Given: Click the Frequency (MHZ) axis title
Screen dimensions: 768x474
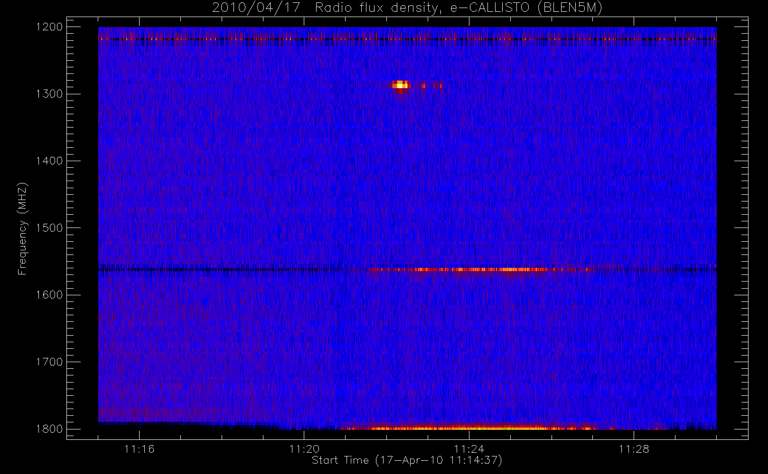Looking at the screenshot, I should click(x=22, y=228).
